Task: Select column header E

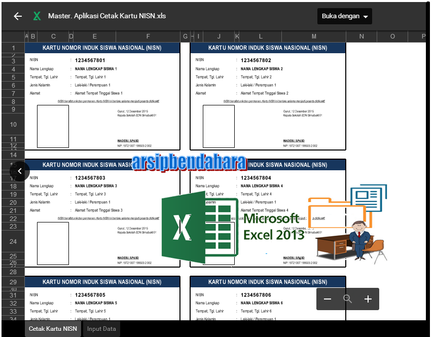Action: pyautogui.click(x=95, y=36)
